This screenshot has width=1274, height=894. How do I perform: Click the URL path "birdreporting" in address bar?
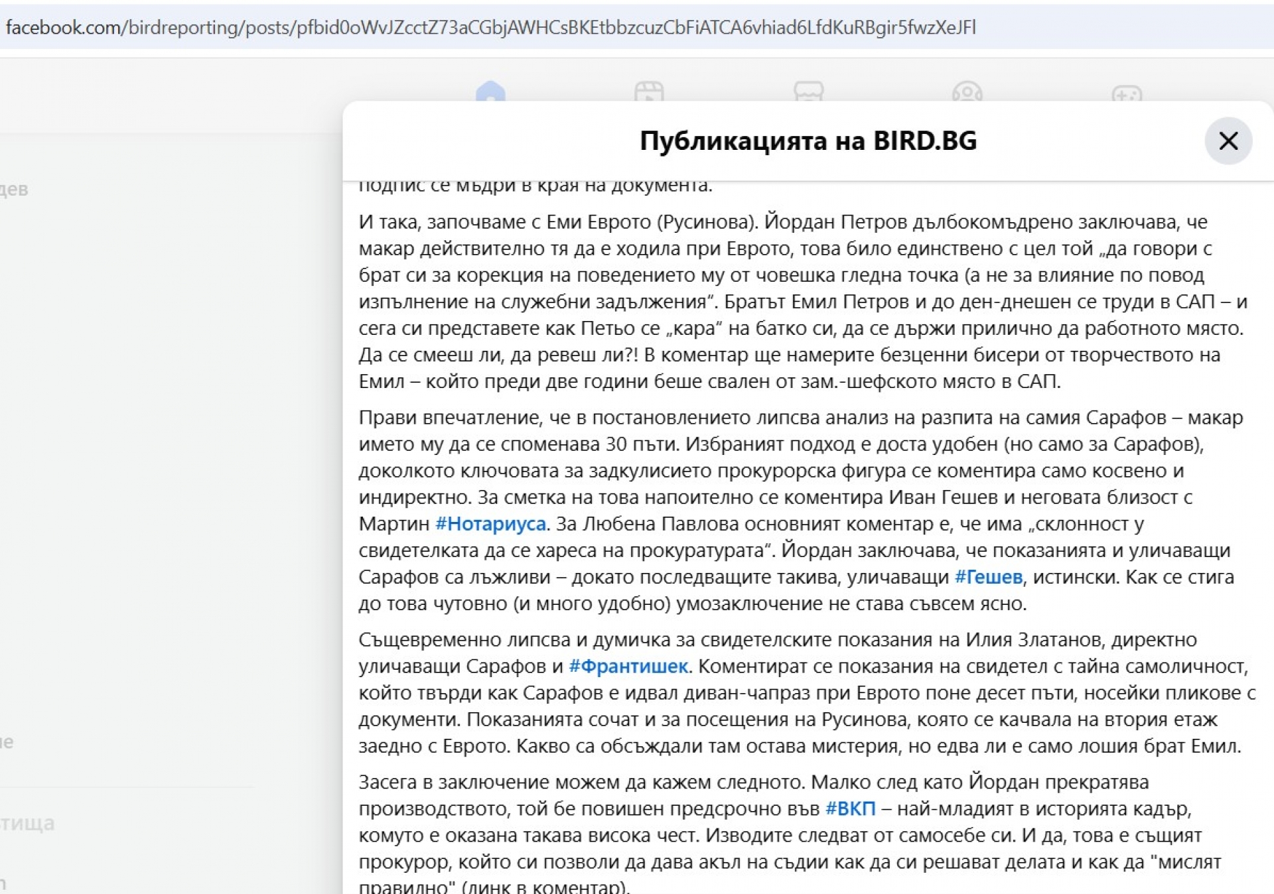[183, 27]
